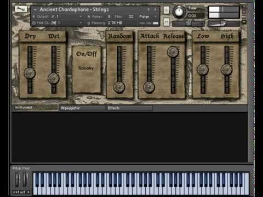The image size is (263, 197).
Task: Play the lowest white key on keyboard
Action: tap(35, 190)
